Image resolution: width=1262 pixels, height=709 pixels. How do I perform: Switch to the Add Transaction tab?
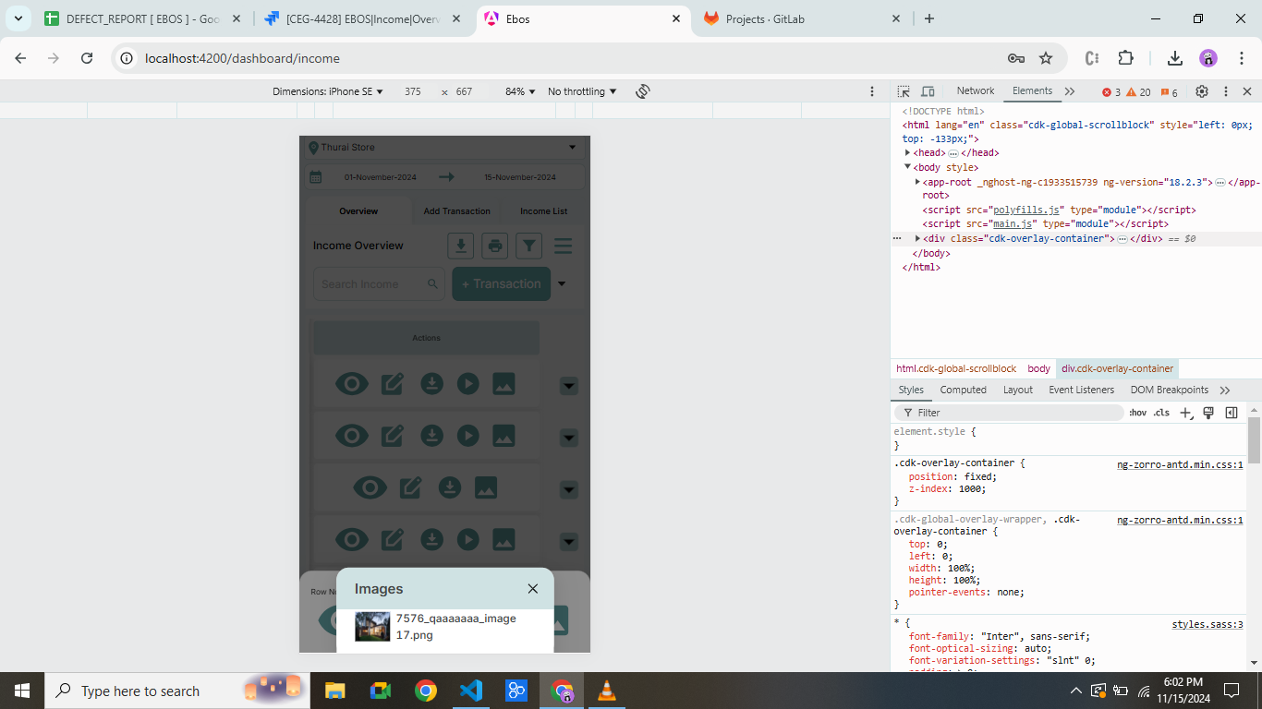[x=457, y=211]
